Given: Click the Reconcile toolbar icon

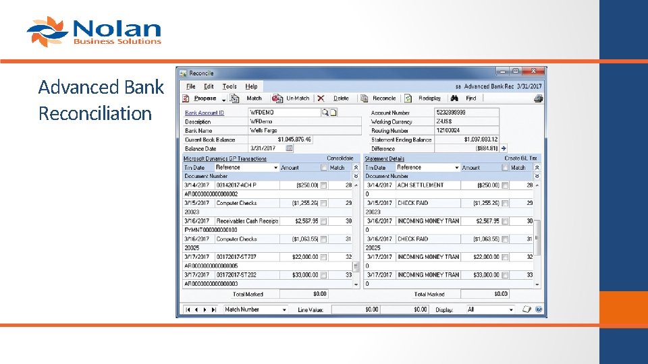Looking at the screenshot, I should (364, 98).
